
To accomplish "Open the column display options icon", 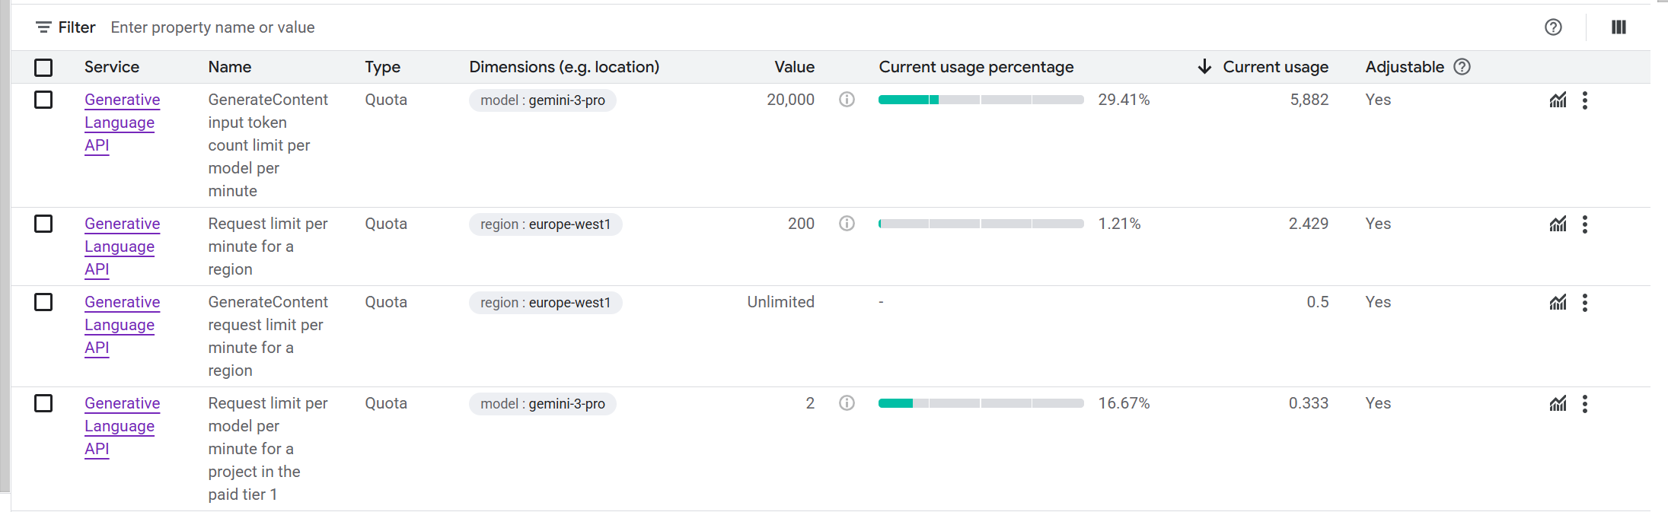I will (x=1619, y=27).
